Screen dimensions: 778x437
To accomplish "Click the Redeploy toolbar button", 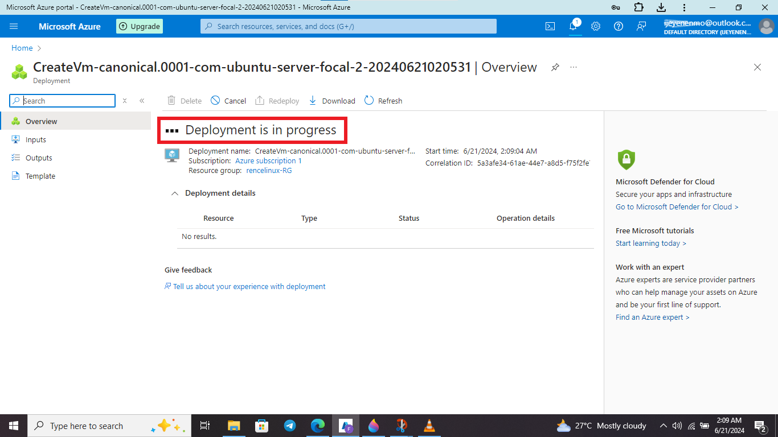I will click(x=277, y=101).
